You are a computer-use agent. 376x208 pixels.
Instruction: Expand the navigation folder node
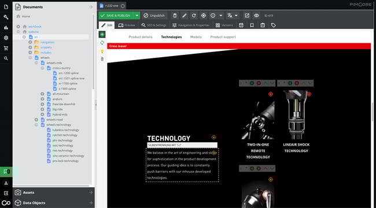(30, 42)
